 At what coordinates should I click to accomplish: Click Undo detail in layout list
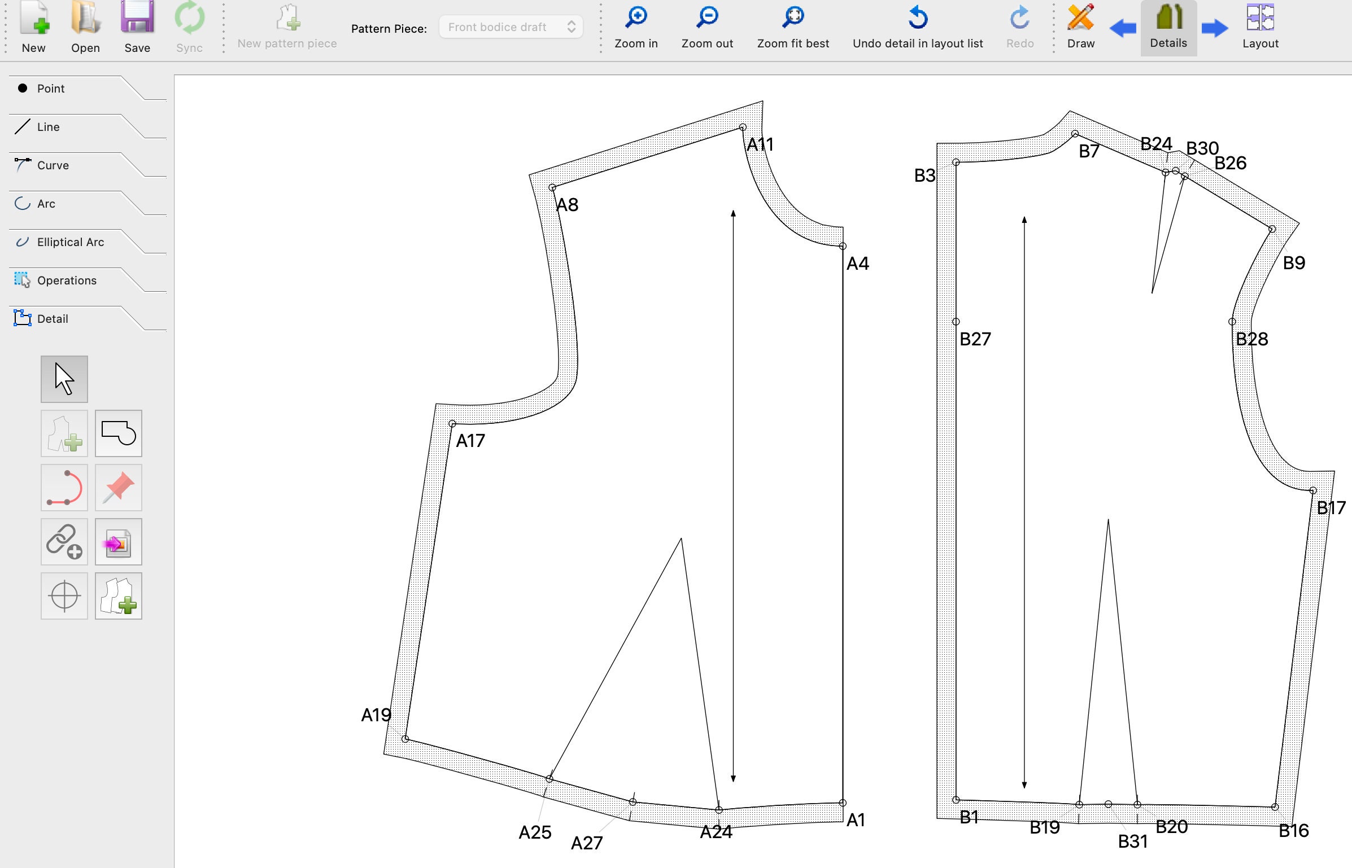(917, 25)
